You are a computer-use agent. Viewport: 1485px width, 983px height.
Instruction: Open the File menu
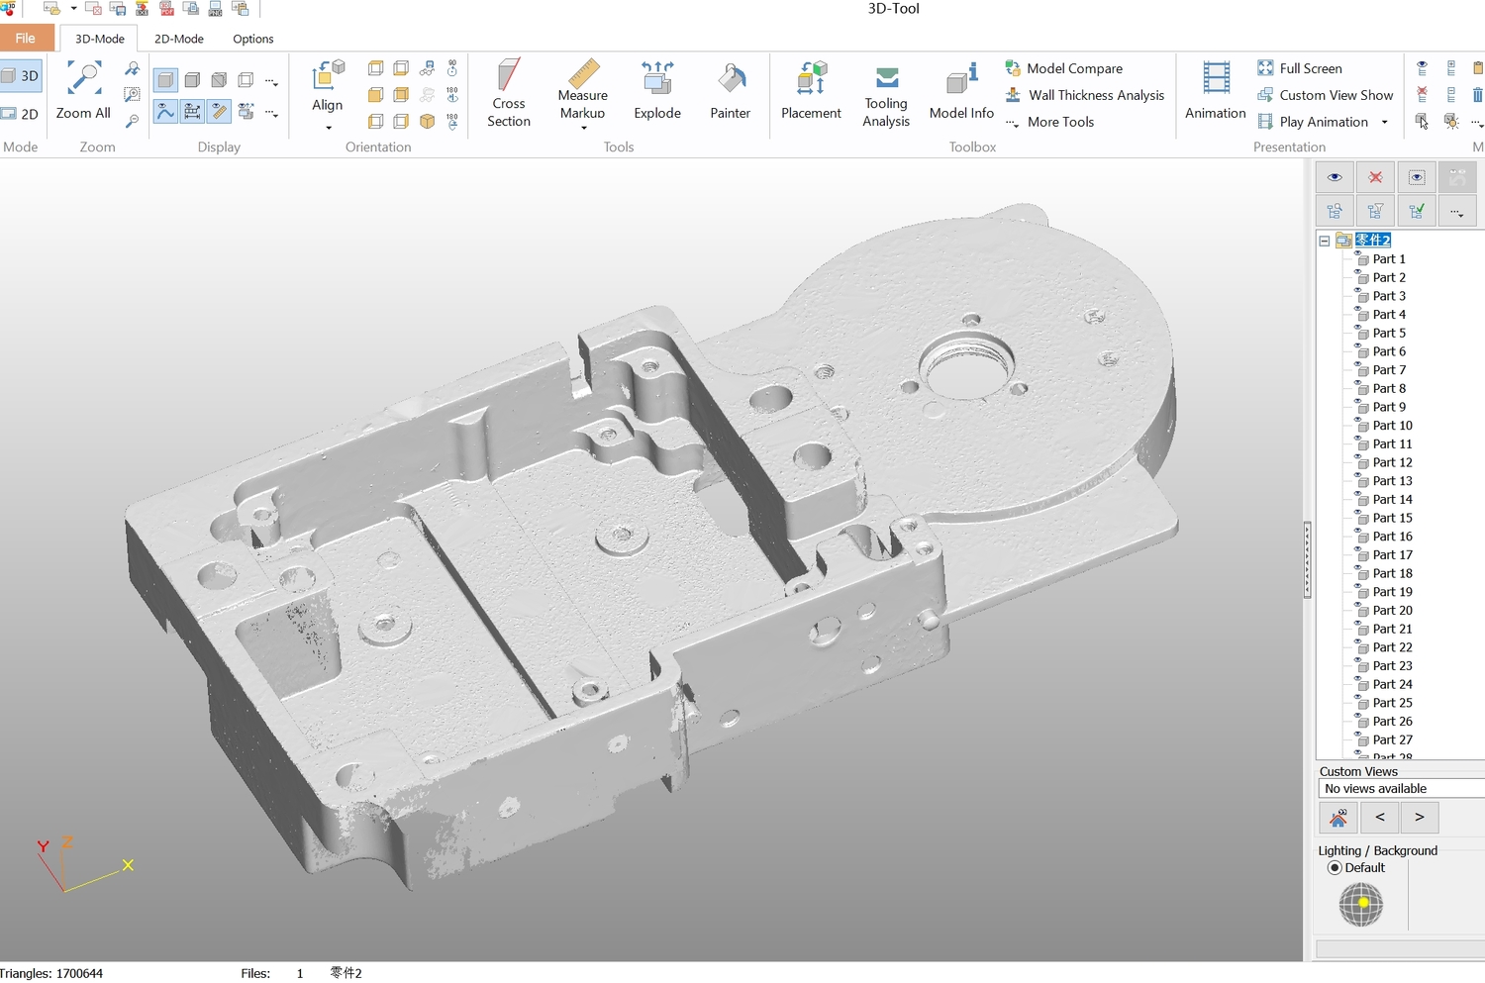[26, 39]
